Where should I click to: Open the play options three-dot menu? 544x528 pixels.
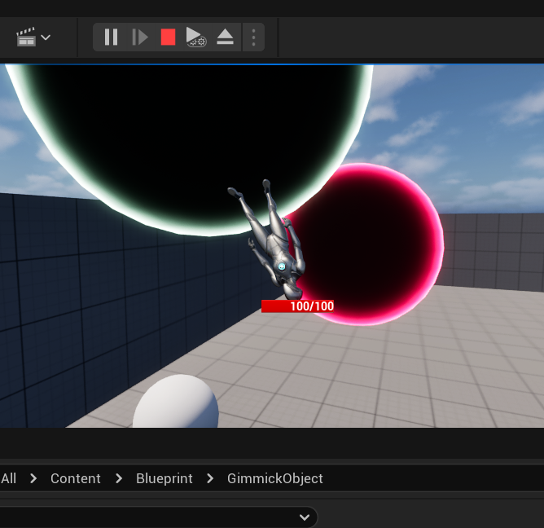[x=253, y=37]
